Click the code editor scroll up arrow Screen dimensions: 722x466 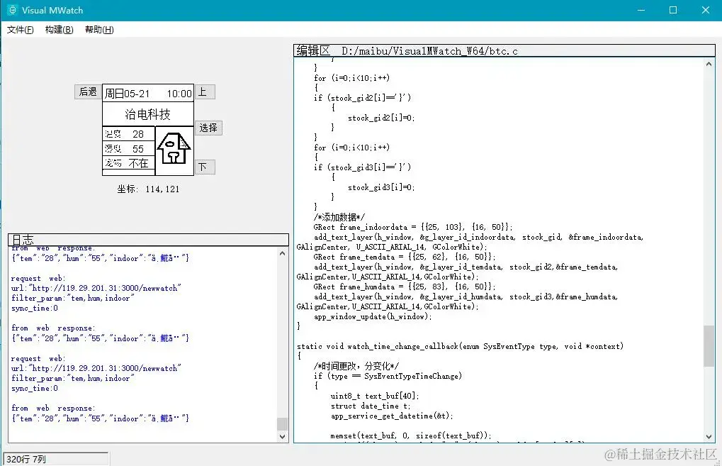[709, 65]
